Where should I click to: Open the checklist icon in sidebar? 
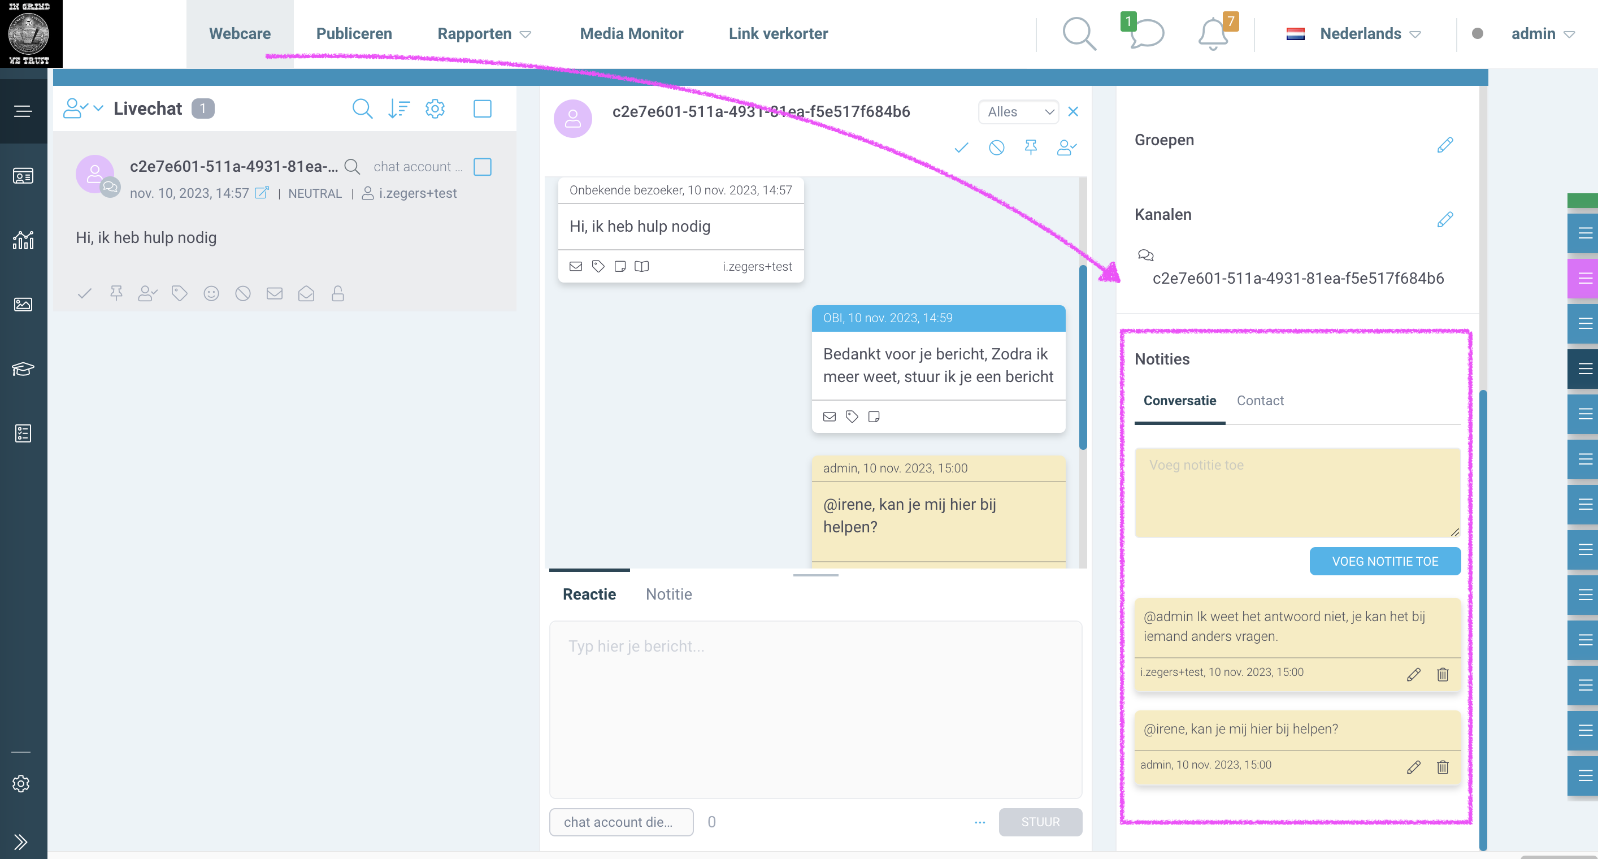coord(23,433)
